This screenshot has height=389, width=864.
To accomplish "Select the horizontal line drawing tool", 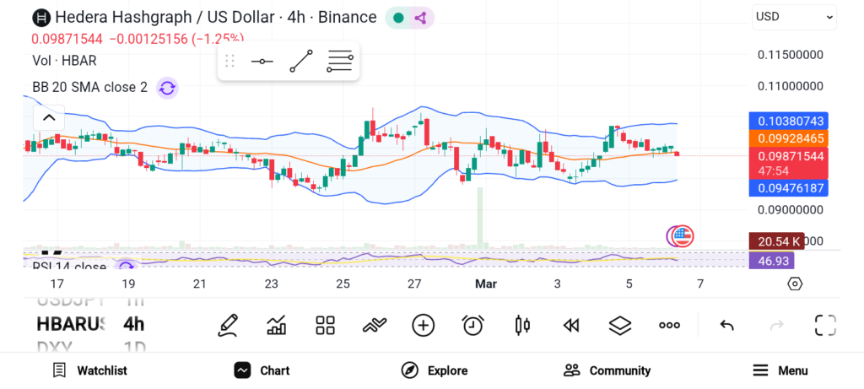I will [x=262, y=61].
